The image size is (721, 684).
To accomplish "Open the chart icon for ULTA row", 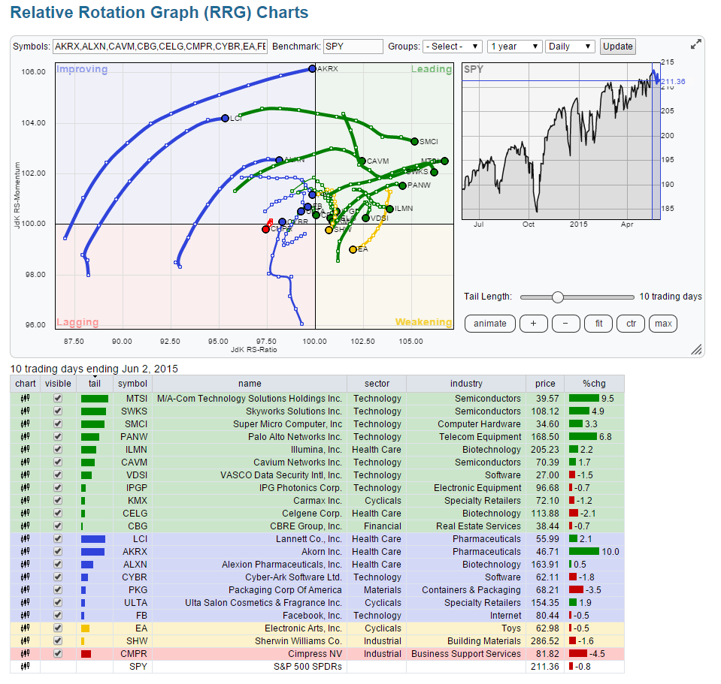I will [x=26, y=603].
